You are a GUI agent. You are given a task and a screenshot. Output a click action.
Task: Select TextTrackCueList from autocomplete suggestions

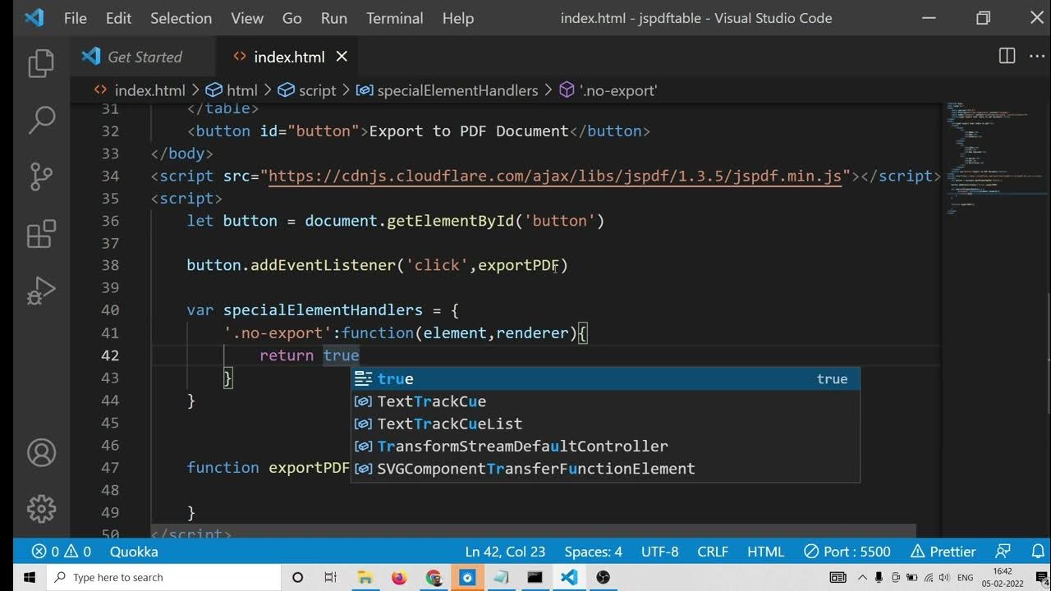pyautogui.click(x=449, y=424)
